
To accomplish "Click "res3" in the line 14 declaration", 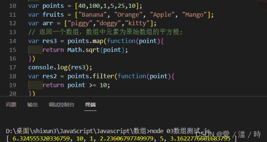I will coord(49,41).
